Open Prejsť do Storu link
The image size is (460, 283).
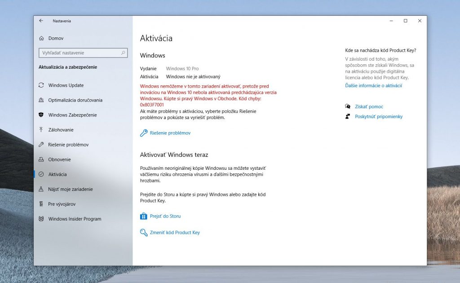(165, 216)
